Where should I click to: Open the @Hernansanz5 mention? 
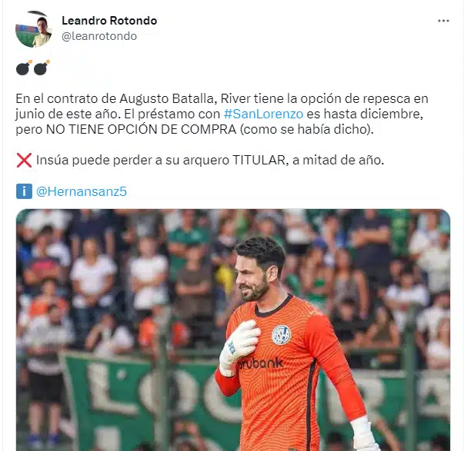tap(82, 191)
